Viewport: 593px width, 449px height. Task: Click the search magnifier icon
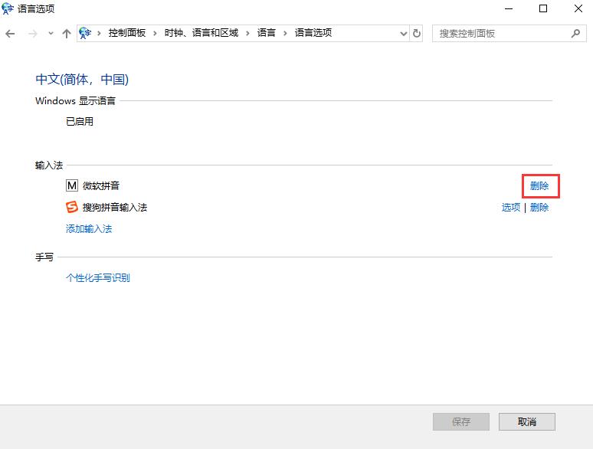pyautogui.click(x=575, y=34)
